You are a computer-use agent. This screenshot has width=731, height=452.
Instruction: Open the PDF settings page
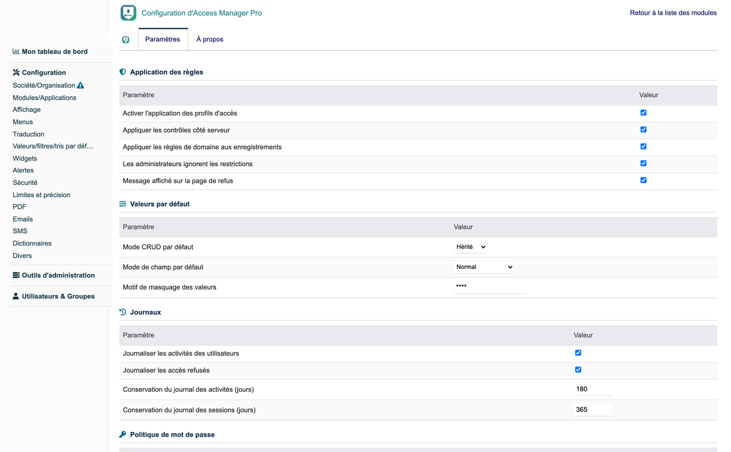19,207
